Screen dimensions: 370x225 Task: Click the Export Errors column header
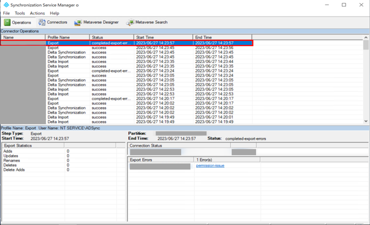[161, 160]
